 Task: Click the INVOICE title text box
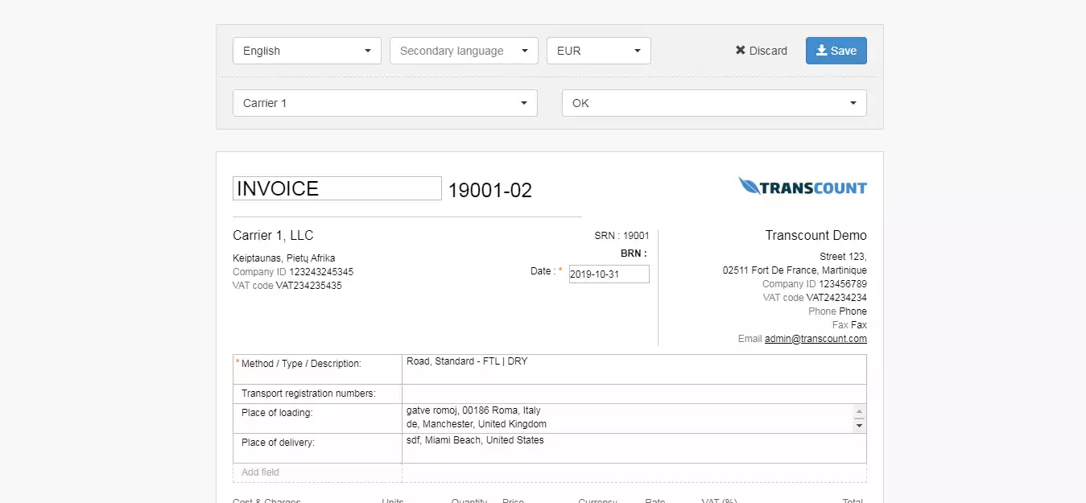[337, 188]
